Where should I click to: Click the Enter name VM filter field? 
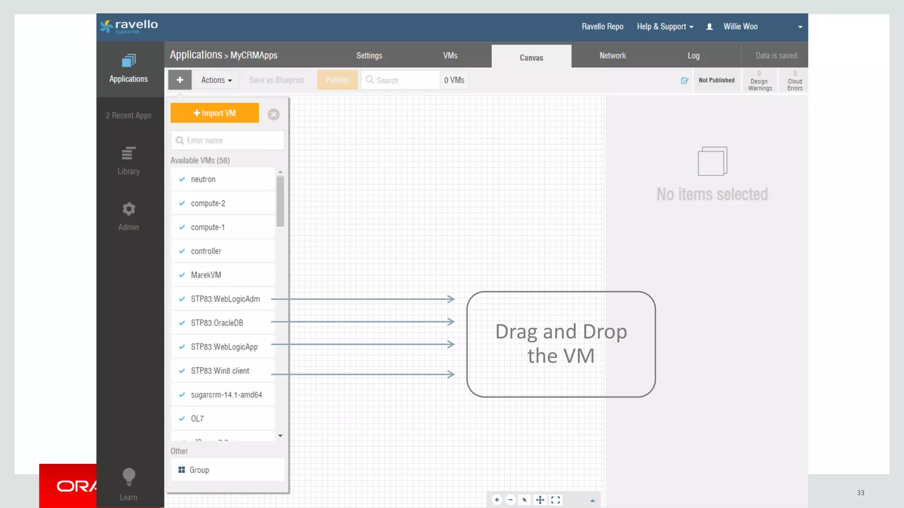(227, 140)
